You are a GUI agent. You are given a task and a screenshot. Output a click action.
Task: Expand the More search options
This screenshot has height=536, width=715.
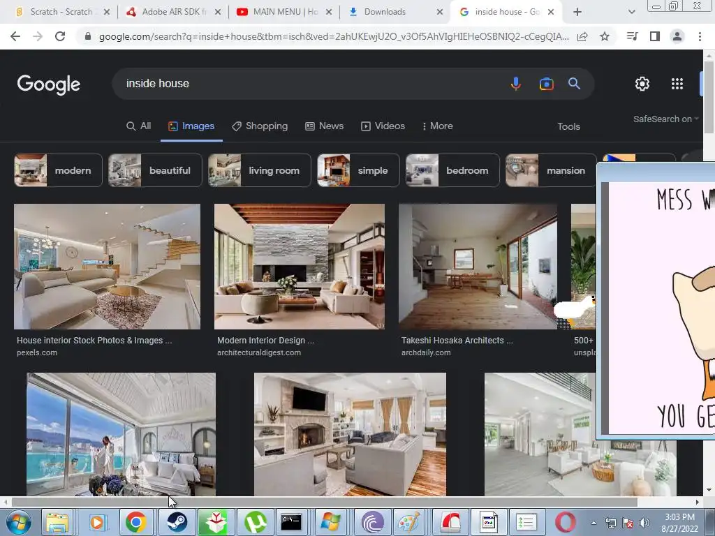point(437,126)
